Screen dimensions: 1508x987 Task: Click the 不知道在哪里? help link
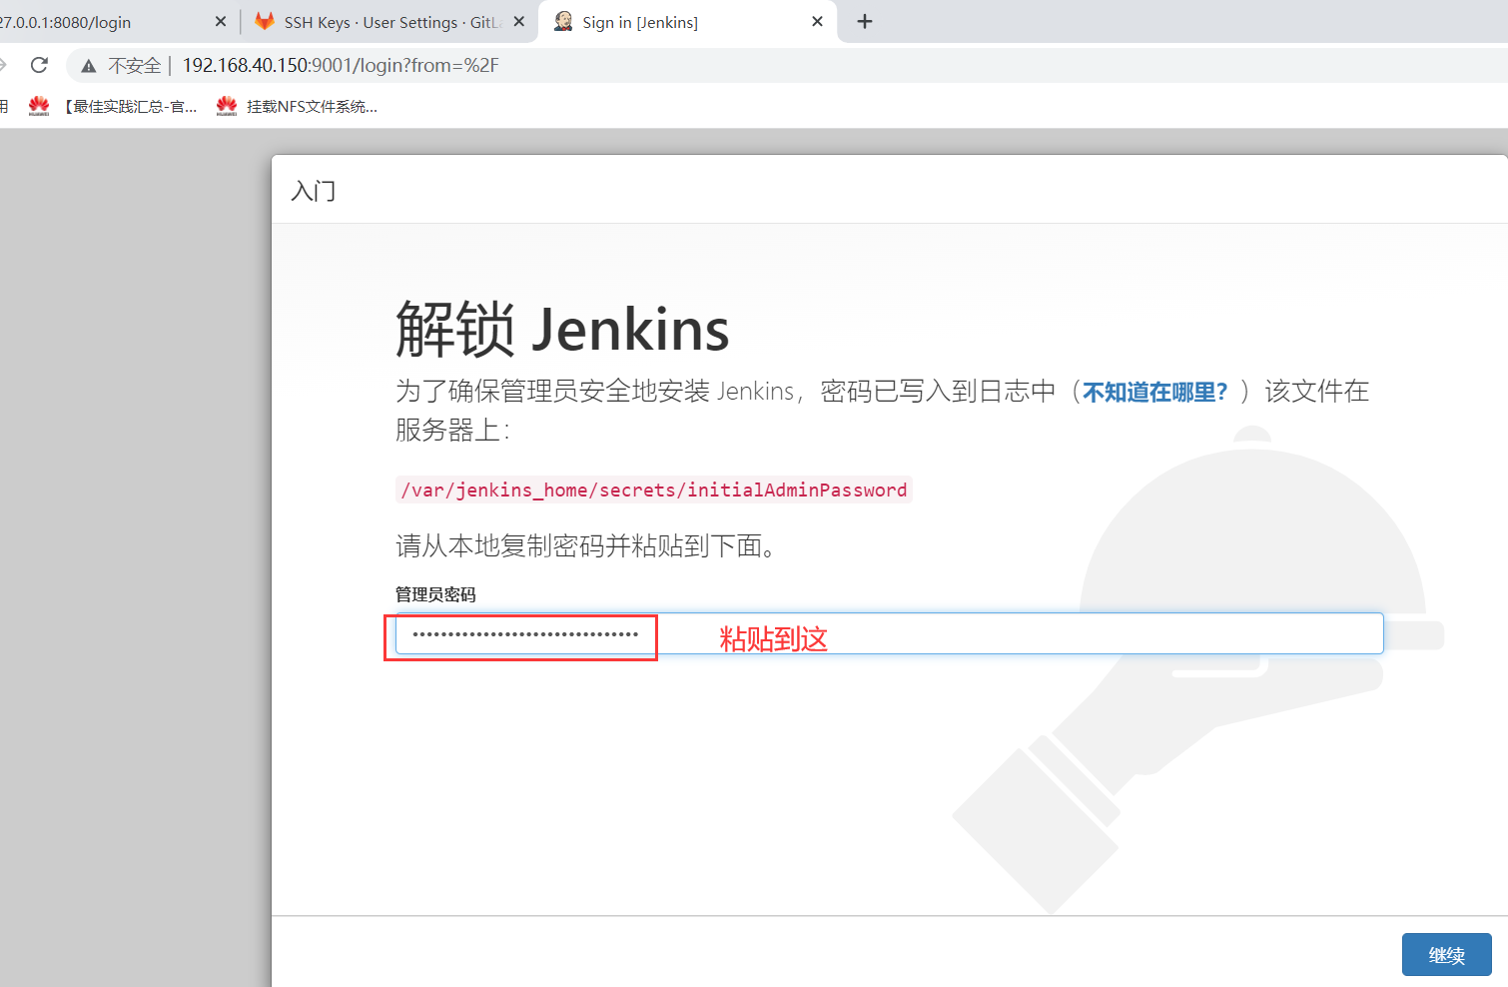point(1154,392)
